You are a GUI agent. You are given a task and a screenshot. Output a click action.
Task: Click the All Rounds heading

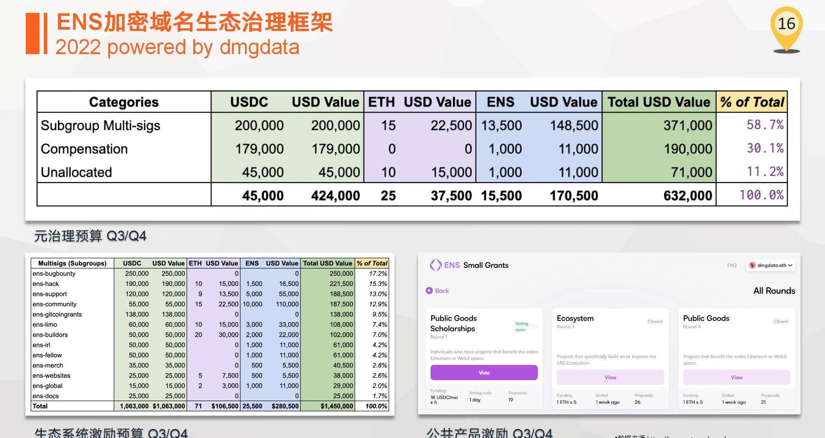[774, 291]
